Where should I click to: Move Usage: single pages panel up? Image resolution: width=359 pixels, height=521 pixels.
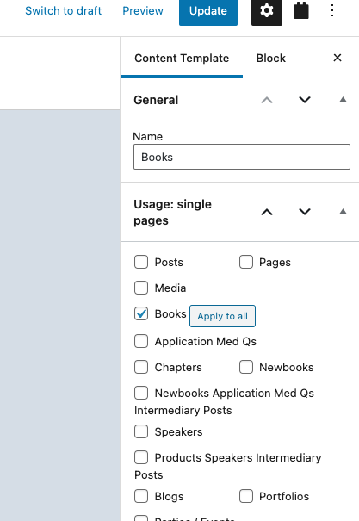point(267,212)
